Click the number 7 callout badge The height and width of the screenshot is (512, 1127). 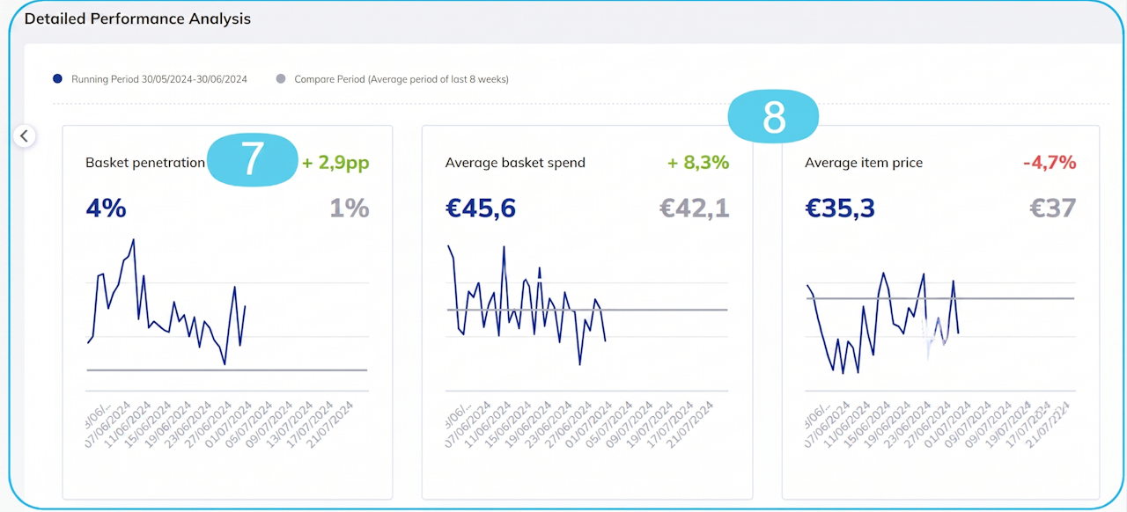253,159
